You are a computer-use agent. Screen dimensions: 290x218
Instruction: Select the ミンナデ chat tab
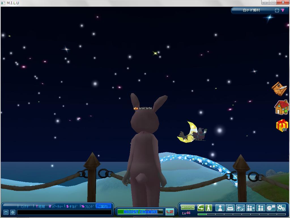25,206
